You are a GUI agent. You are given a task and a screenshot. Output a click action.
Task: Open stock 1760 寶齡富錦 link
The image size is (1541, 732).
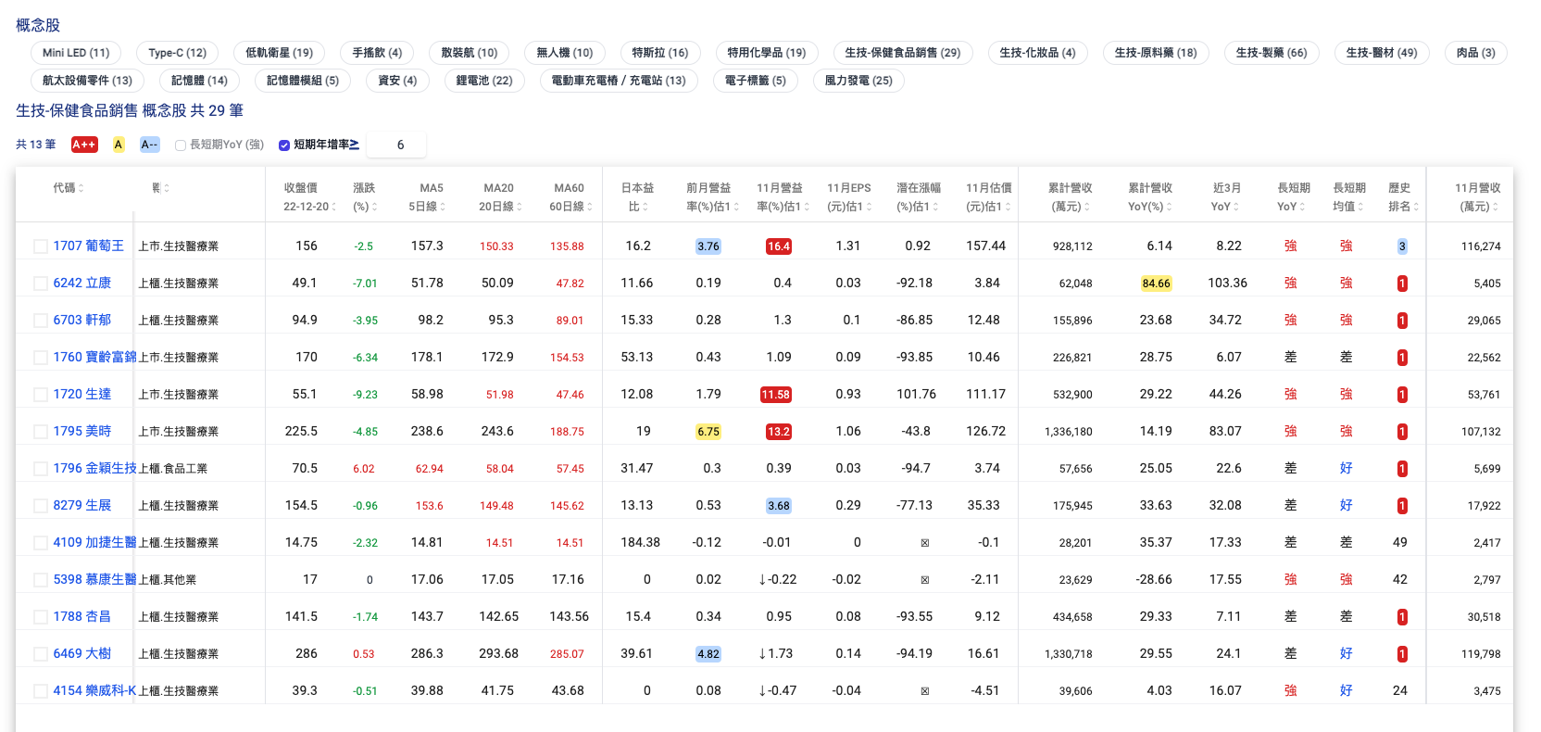point(94,357)
